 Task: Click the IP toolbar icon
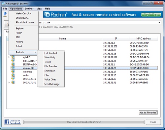(5, 14)
